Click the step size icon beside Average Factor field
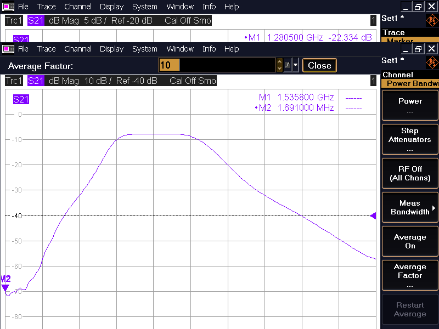This screenshot has height=329, width=439. coord(288,65)
